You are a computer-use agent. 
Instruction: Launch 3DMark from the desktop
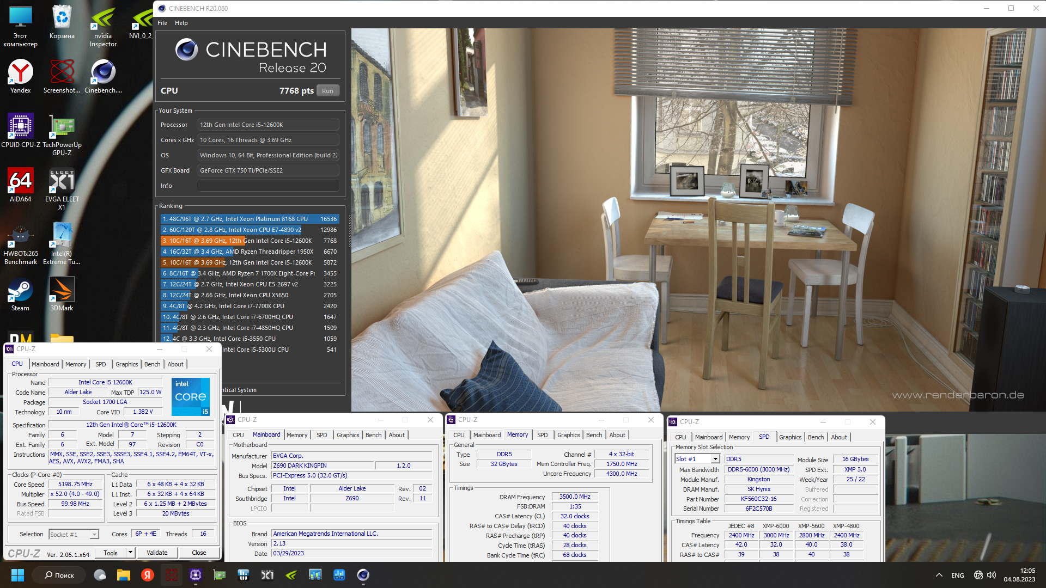[x=62, y=294]
